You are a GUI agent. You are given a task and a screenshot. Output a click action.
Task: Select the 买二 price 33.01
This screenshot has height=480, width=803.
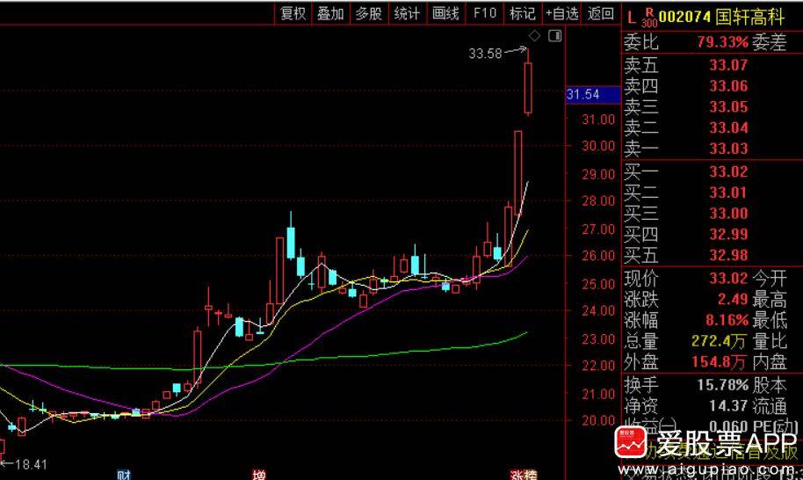(x=728, y=193)
